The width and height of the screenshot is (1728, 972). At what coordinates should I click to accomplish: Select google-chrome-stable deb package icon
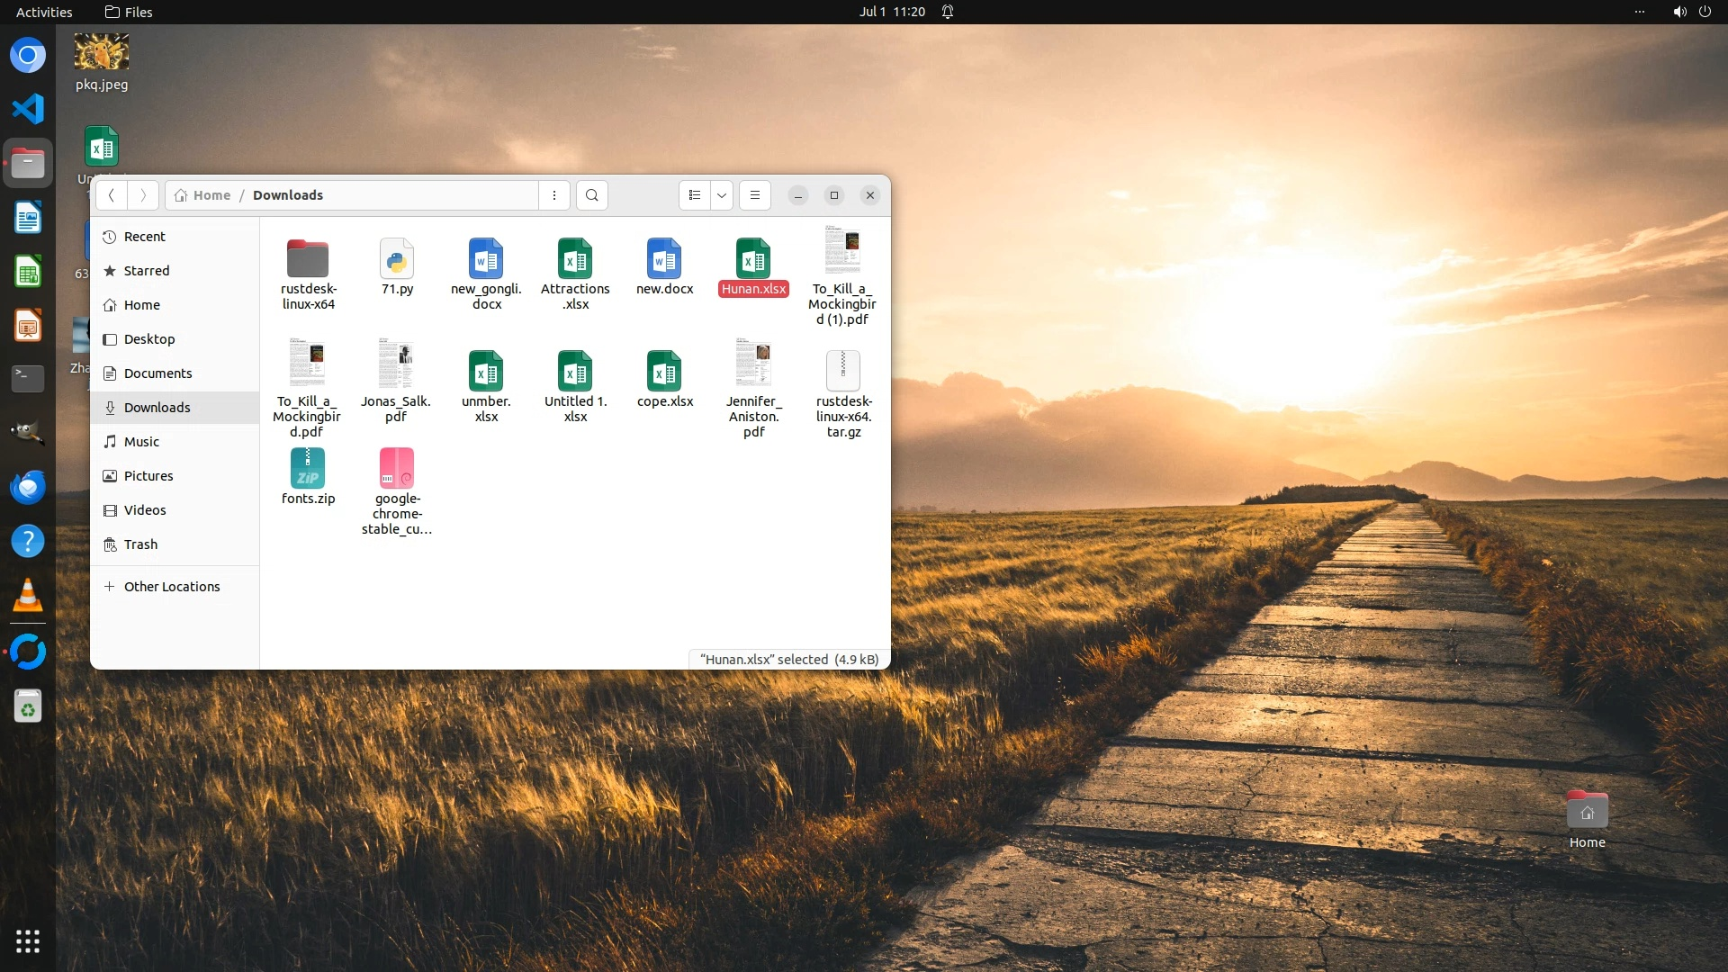[x=397, y=468]
